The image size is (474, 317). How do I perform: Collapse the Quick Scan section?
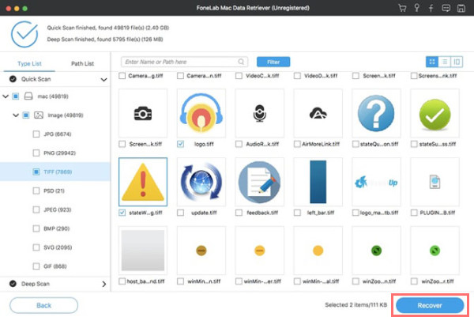pyautogui.click(x=103, y=80)
